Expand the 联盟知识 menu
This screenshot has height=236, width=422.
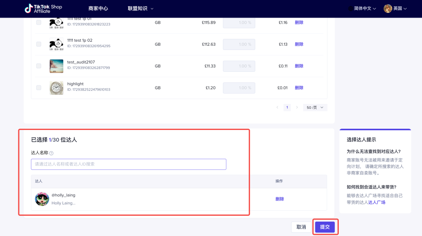pos(140,9)
